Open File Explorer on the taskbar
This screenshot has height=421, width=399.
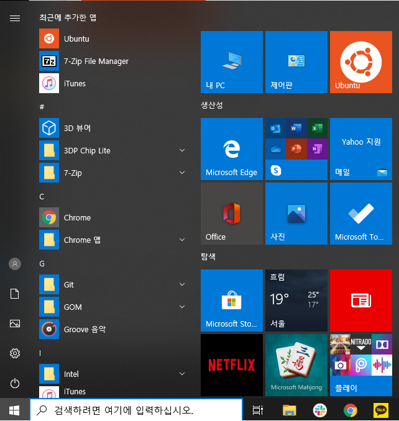click(x=289, y=410)
